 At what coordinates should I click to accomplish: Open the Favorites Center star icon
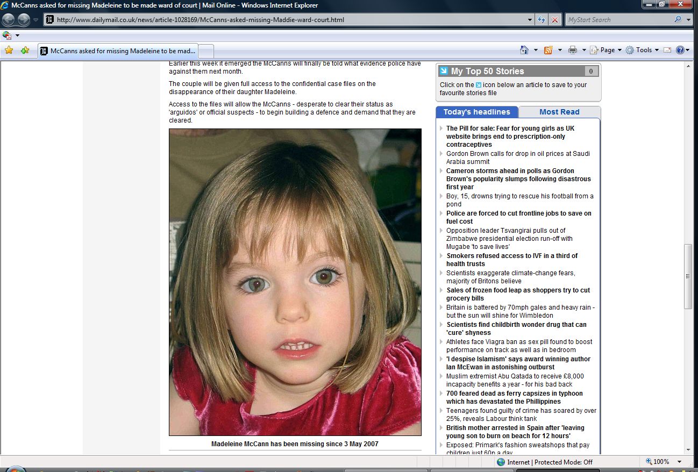coord(9,50)
